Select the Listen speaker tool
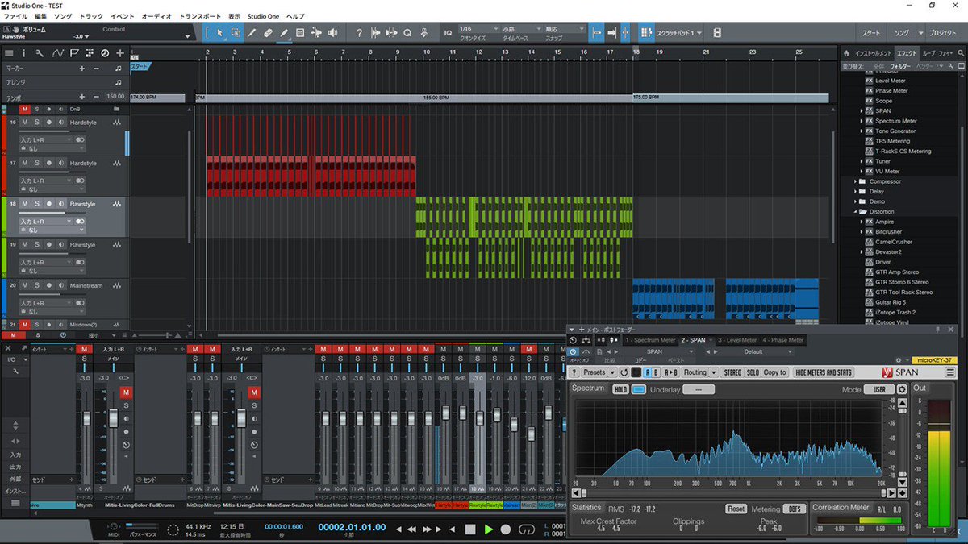 [332, 33]
